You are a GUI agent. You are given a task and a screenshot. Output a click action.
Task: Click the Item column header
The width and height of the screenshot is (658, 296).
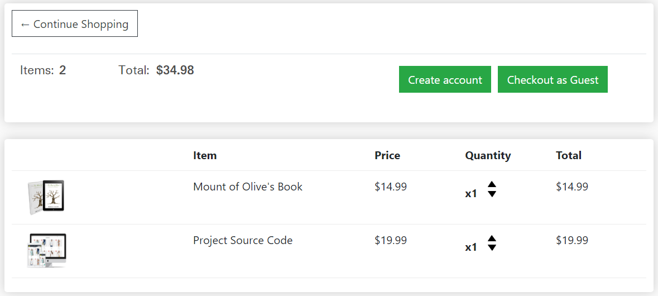(205, 155)
